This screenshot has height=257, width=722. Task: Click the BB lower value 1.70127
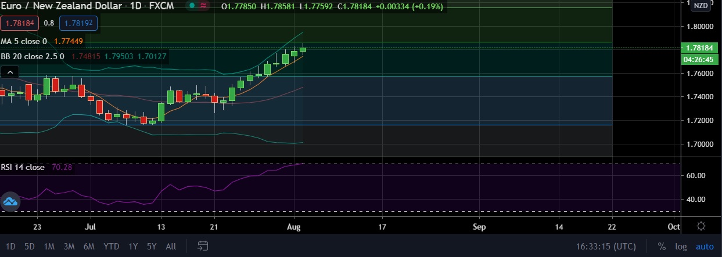click(152, 56)
